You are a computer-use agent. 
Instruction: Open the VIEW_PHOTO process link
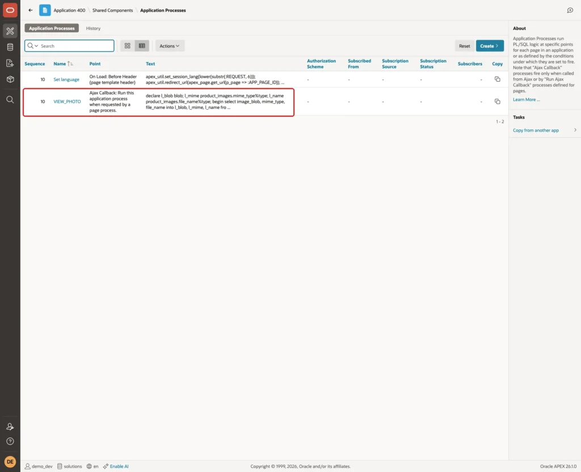click(67, 102)
